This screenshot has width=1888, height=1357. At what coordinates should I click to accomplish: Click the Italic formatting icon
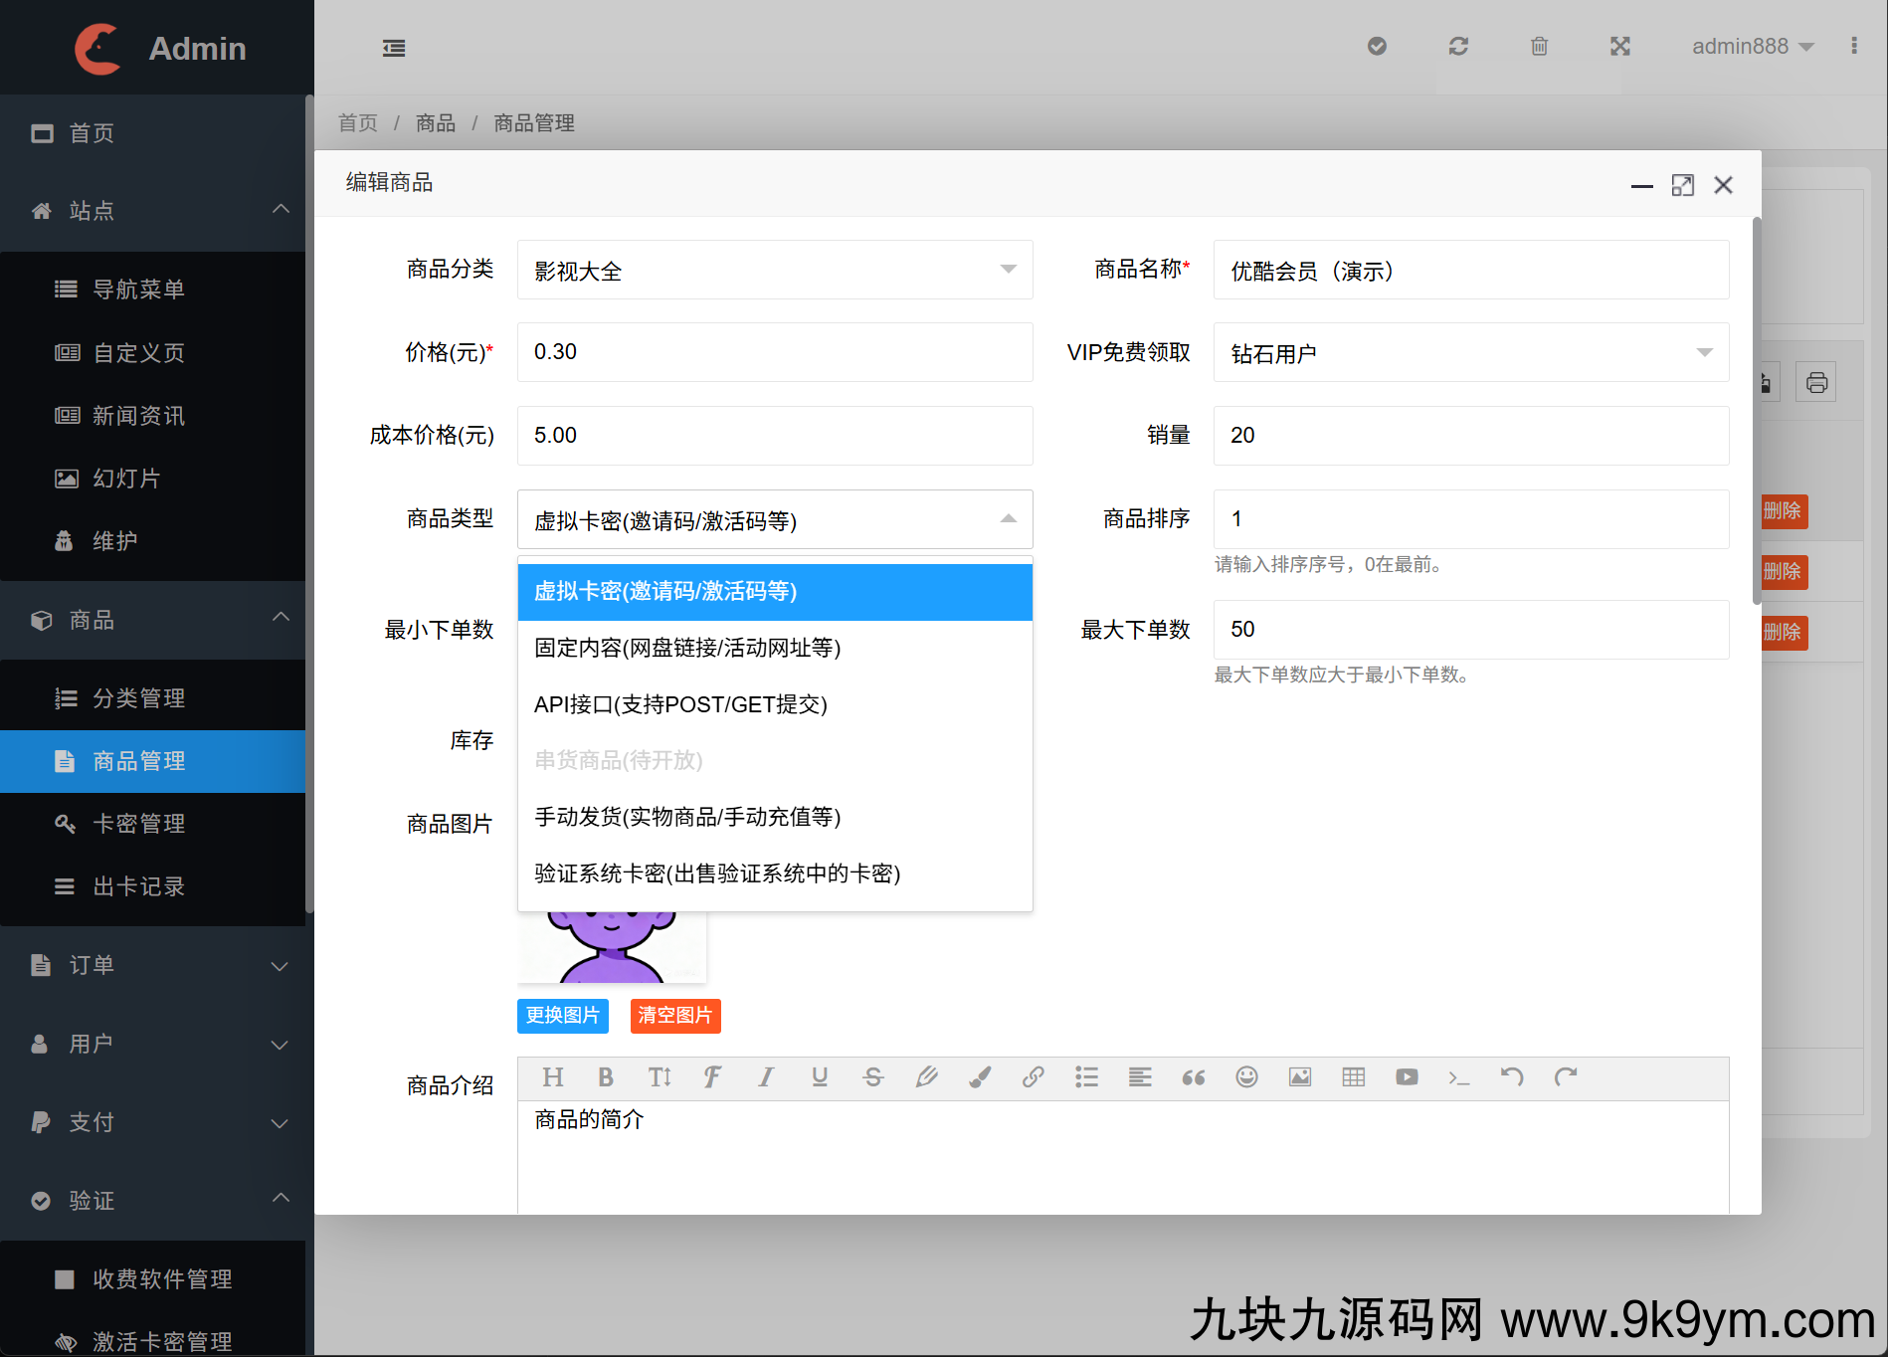pyautogui.click(x=765, y=1077)
